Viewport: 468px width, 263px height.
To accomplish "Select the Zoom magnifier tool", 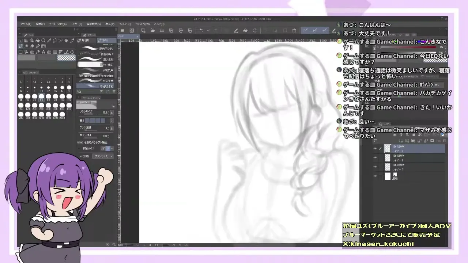I will 43,41.
